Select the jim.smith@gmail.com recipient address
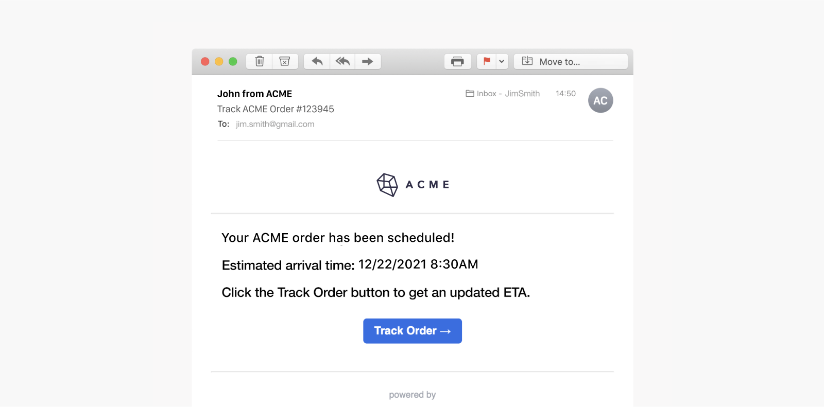The height and width of the screenshot is (407, 824). coord(275,124)
